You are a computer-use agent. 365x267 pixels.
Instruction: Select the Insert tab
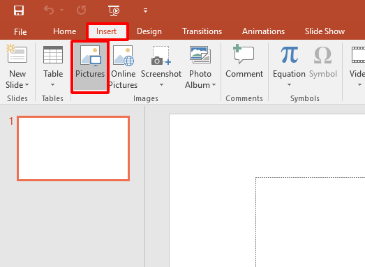point(106,31)
